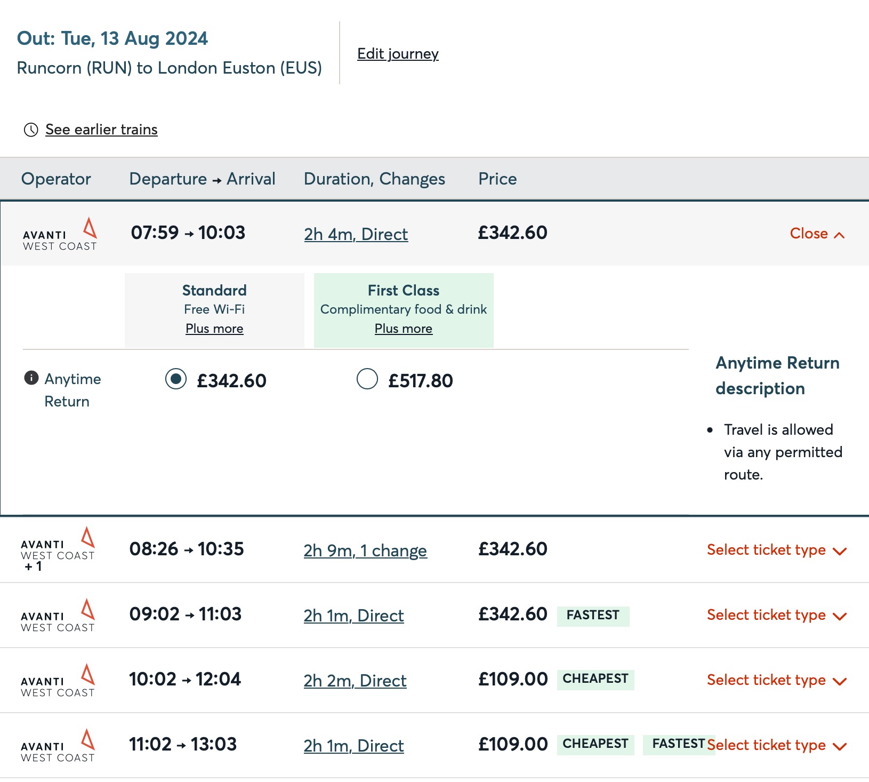869x782 pixels.
Task: Open the Edit journey link
Action: point(398,54)
